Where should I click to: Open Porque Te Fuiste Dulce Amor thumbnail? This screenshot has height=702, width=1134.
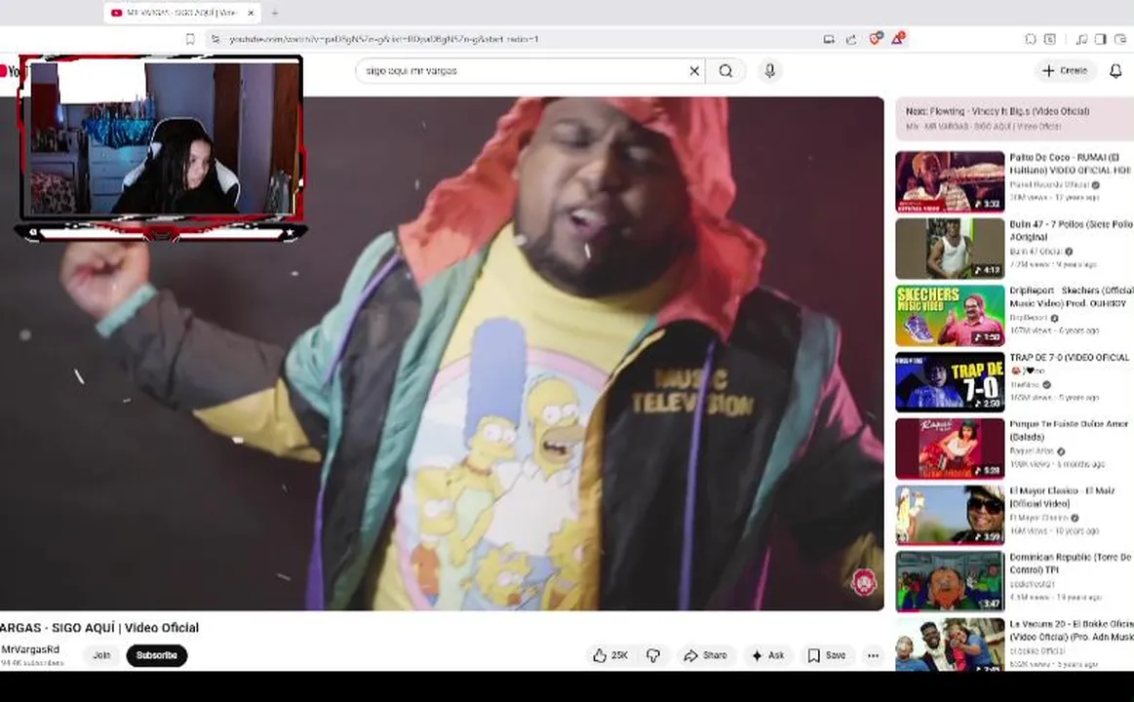pyautogui.click(x=950, y=448)
